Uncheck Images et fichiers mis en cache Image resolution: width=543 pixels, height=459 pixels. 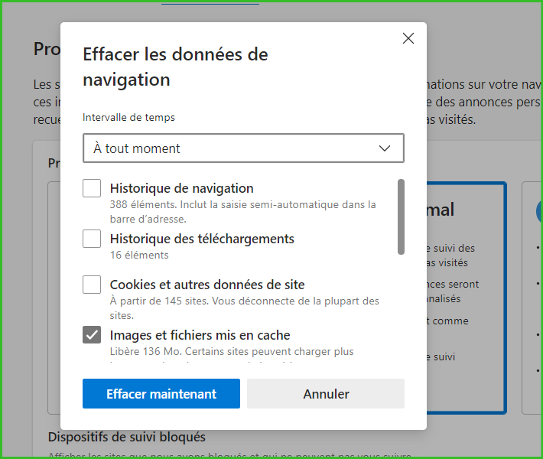point(92,335)
